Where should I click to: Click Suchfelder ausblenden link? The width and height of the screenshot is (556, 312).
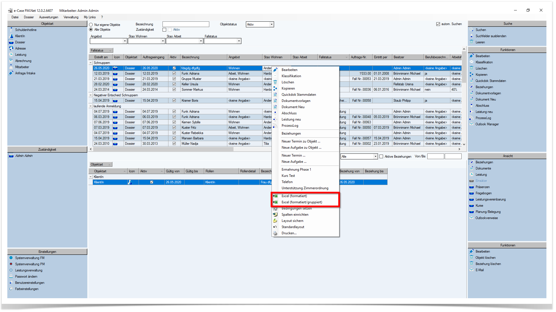coord(491,36)
